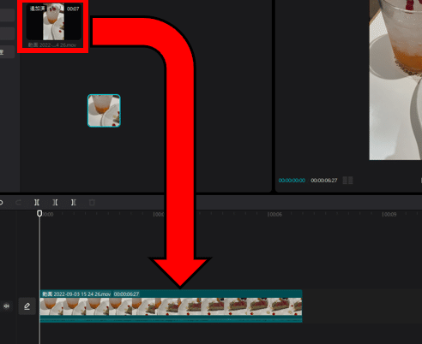The width and height of the screenshot is (422, 344).
Task: Click the current timecode 00:00:00:00
Action: tap(292, 181)
